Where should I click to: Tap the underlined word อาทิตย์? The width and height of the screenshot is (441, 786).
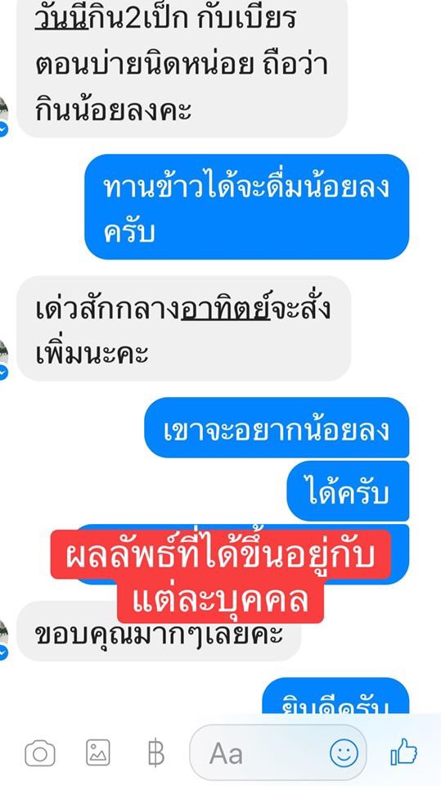pyautogui.click(x=226, y=309)
